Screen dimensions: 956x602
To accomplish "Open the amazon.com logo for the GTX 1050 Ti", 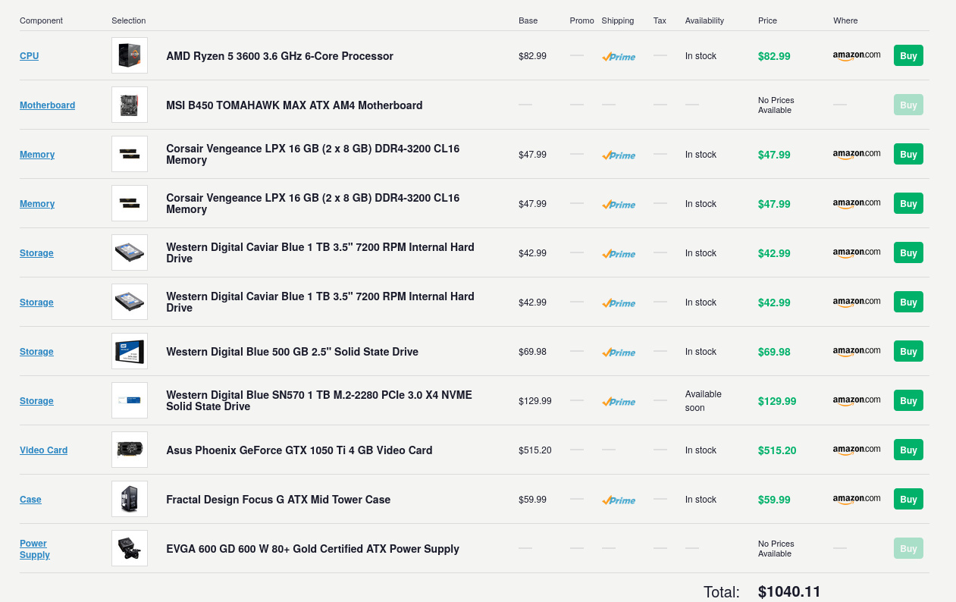I will (x=857, y=450).
